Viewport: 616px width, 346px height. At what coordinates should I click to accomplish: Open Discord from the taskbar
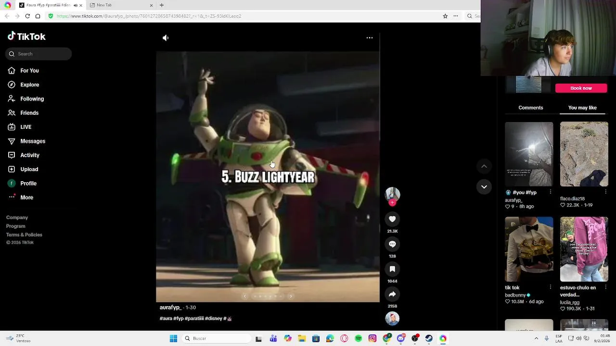point(401,338)
